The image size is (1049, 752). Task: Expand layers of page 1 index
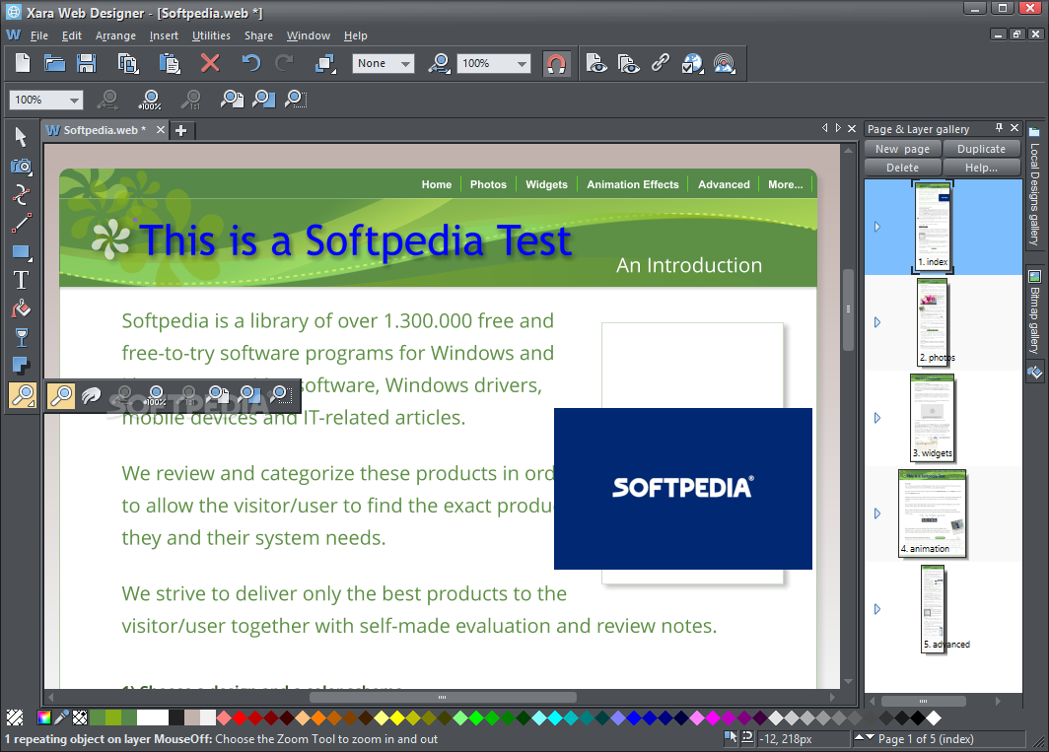pos(877,227)
